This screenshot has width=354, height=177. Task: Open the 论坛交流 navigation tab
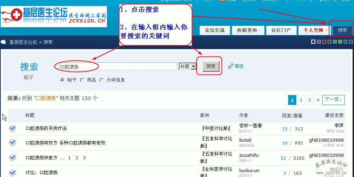(215, 30)
